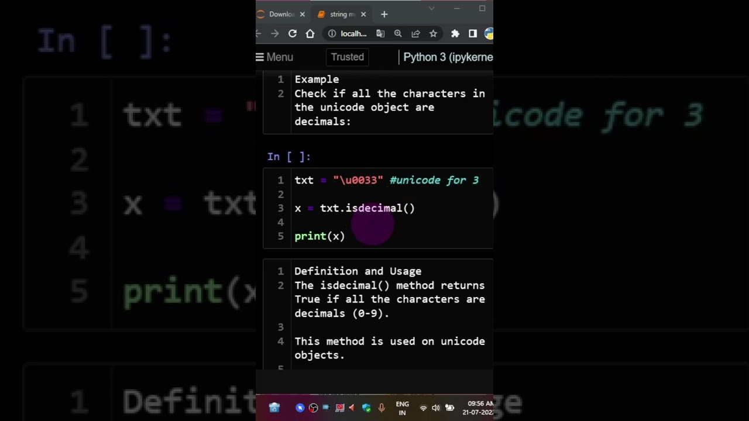Open the blocked-monitor tray icon
Screen dimensions: 749x421
(339, 408)
